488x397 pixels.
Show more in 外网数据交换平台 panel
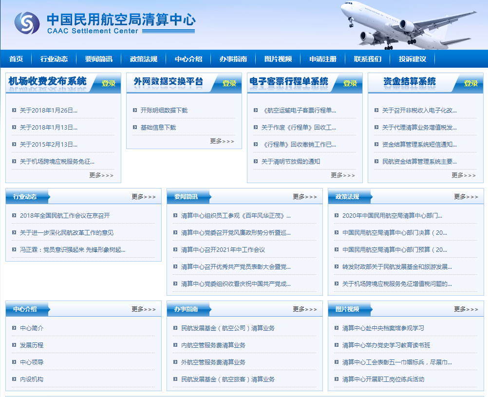222,141
